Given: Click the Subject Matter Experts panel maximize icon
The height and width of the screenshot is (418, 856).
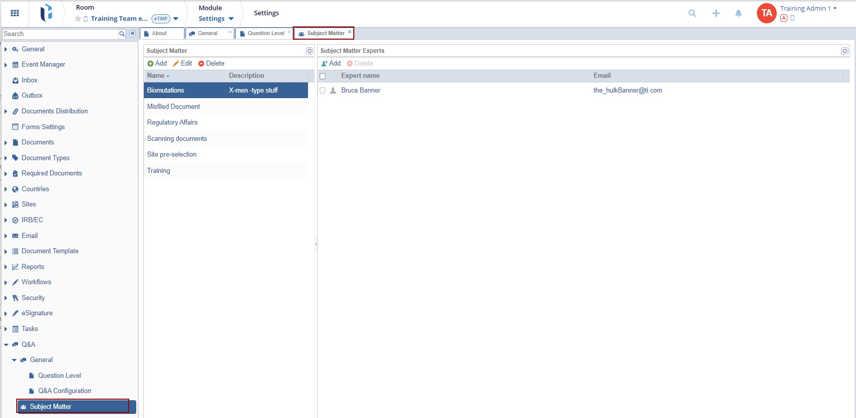Looking at the screenshot, I should click(844, 51).
